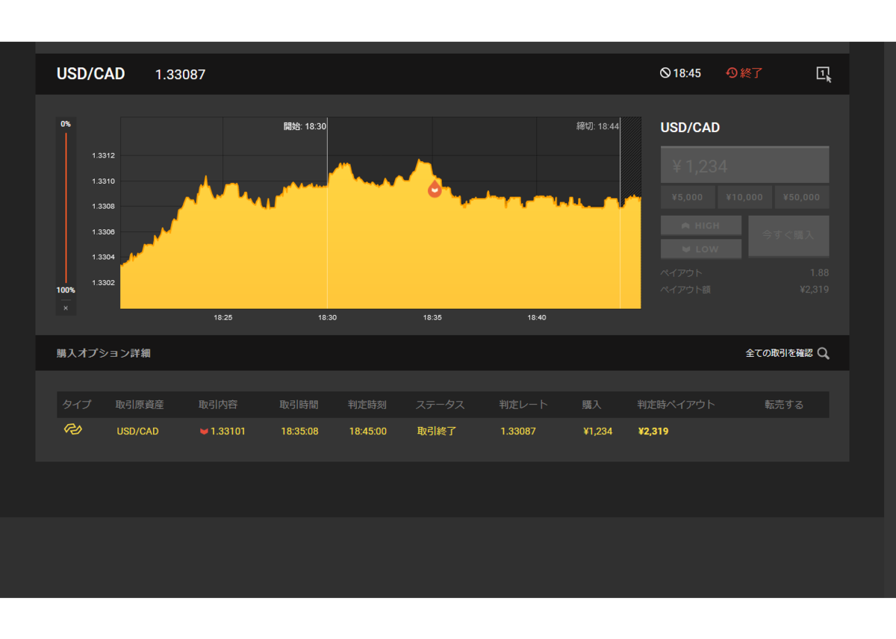This screenshot has width=896, height=639.
Task: Select the USD/CAD trade row asset
Action: coord(137,431)
